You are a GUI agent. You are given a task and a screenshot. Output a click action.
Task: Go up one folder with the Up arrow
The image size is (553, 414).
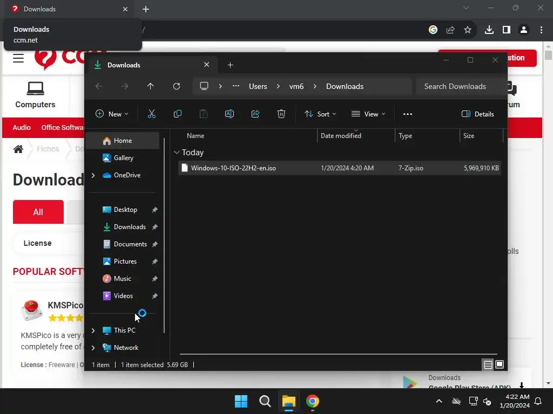tap(151, 86)
